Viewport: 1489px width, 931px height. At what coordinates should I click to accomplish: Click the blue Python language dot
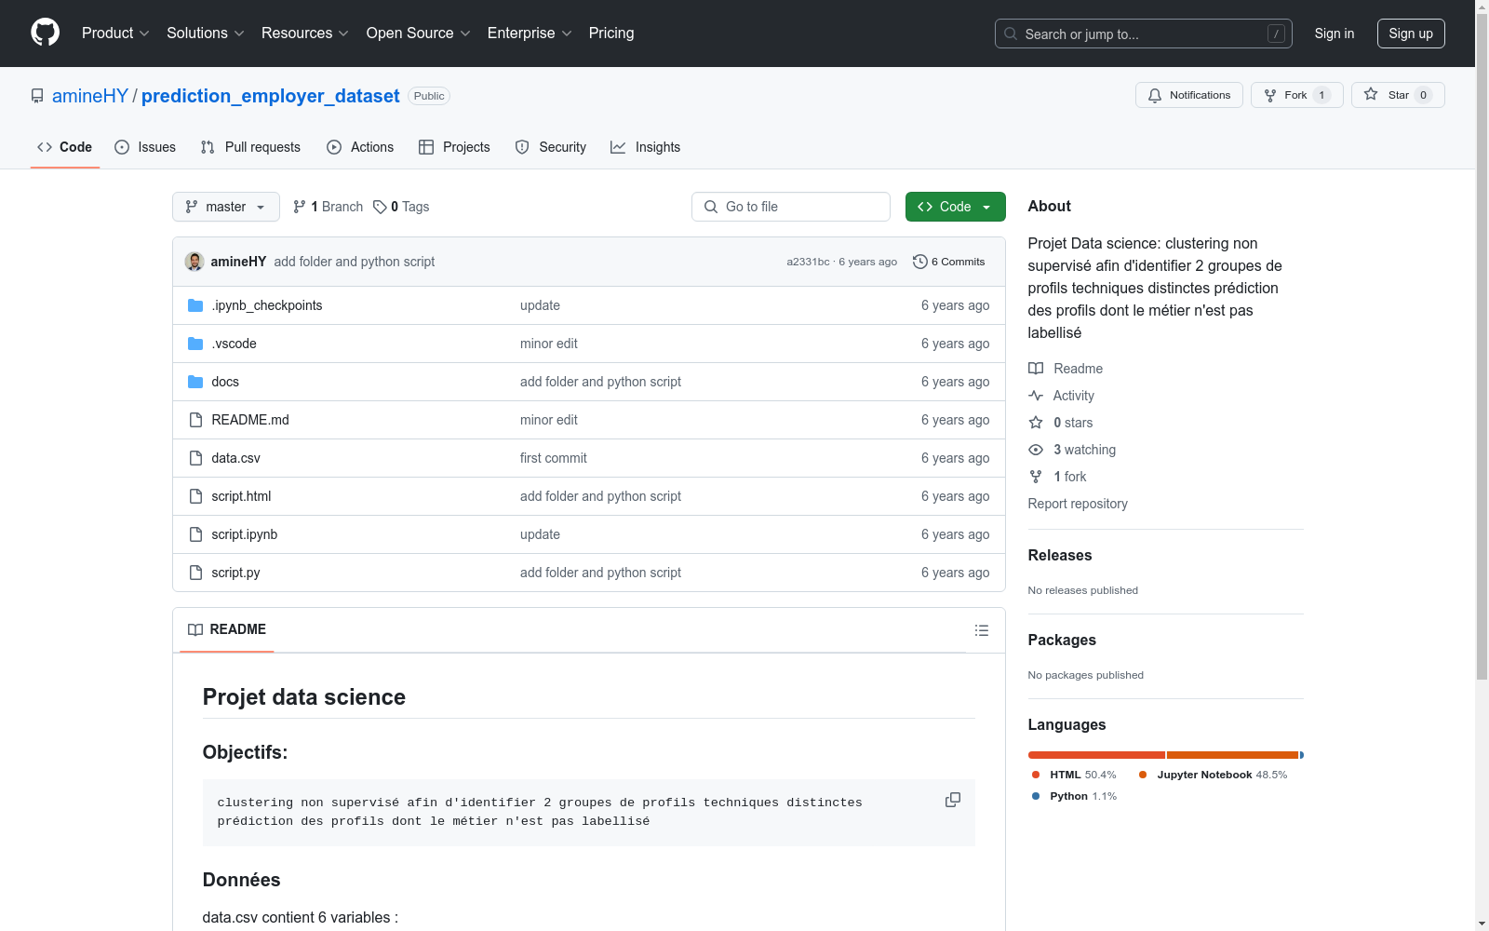point(1036,796)
